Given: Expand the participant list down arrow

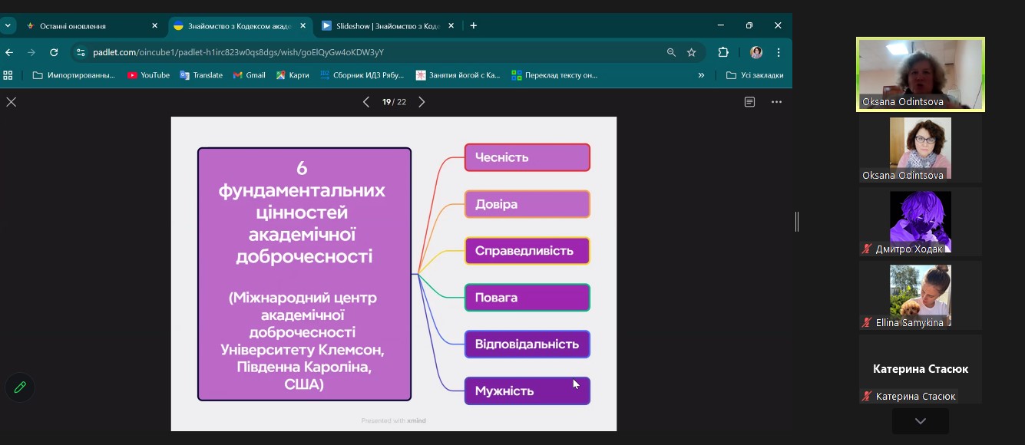Looking at the screenshot, I should click(x=920, y=421).
